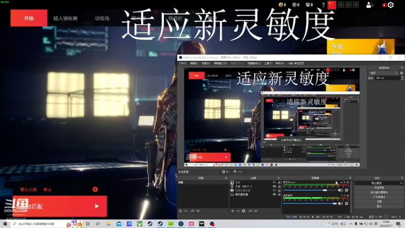The image size is (405, 228).
Task: Switch to 训练场 tab in game
Action: [x=102, y=18]
